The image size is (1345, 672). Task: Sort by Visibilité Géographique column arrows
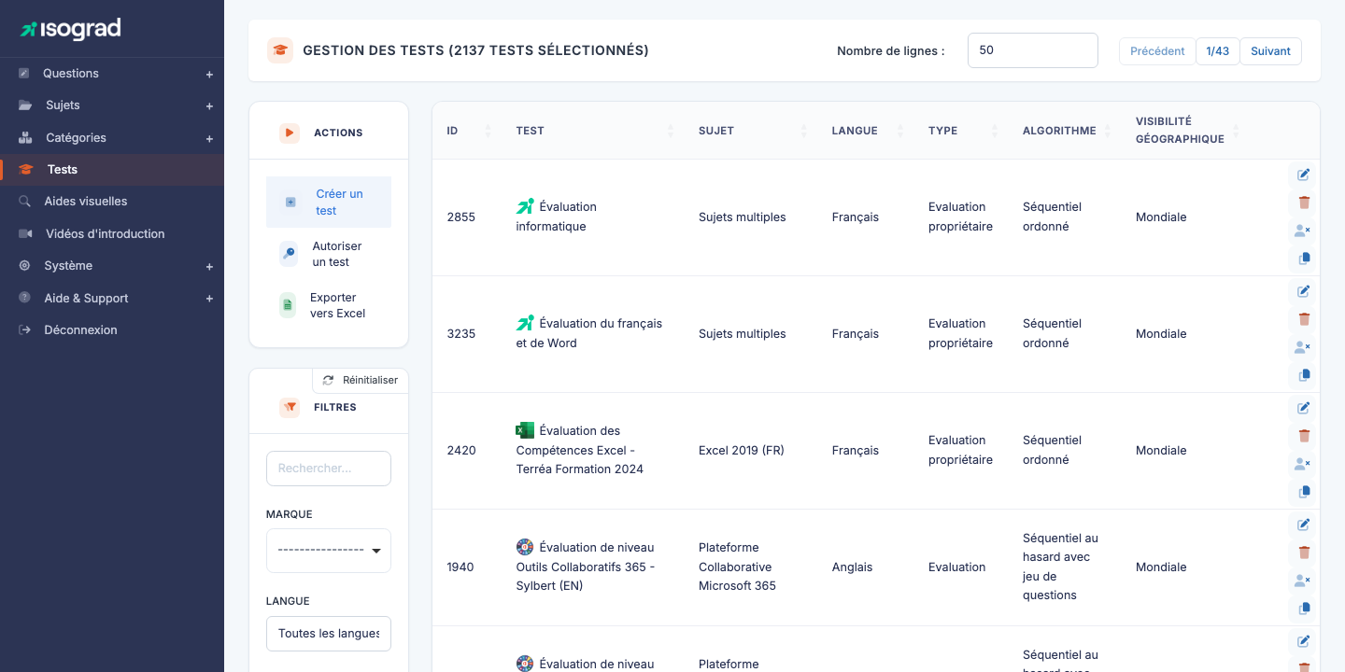(1237, 131)
